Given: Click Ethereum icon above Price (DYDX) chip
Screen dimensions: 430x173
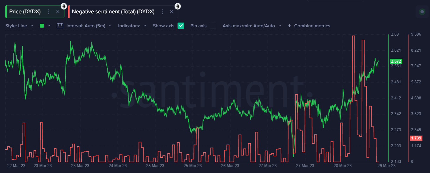Looking at the screenshot, I should click(64, 6).
